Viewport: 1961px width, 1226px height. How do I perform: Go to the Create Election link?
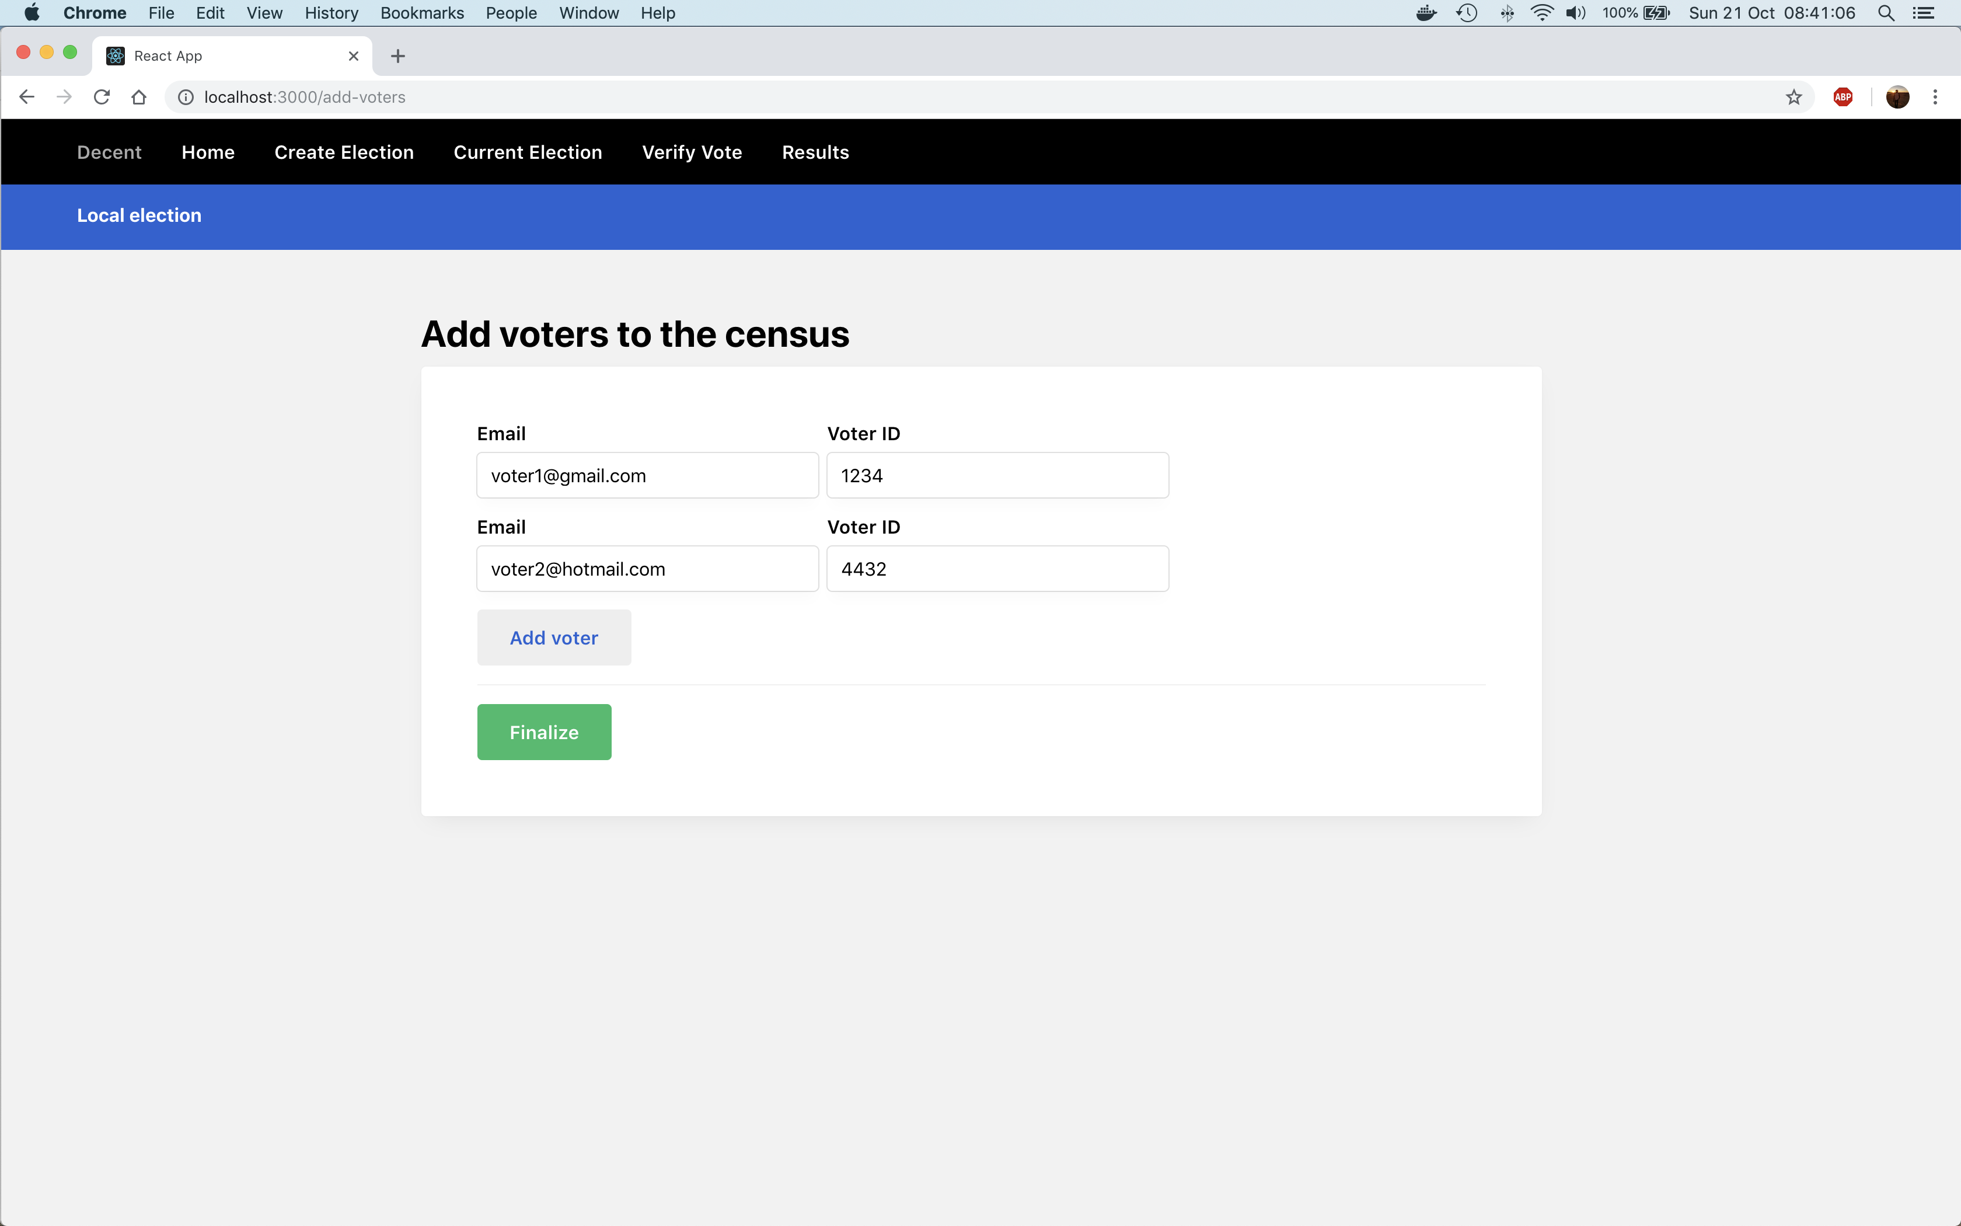[344, 152]
